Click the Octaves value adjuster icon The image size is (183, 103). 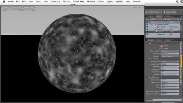[x=178, y=67]
